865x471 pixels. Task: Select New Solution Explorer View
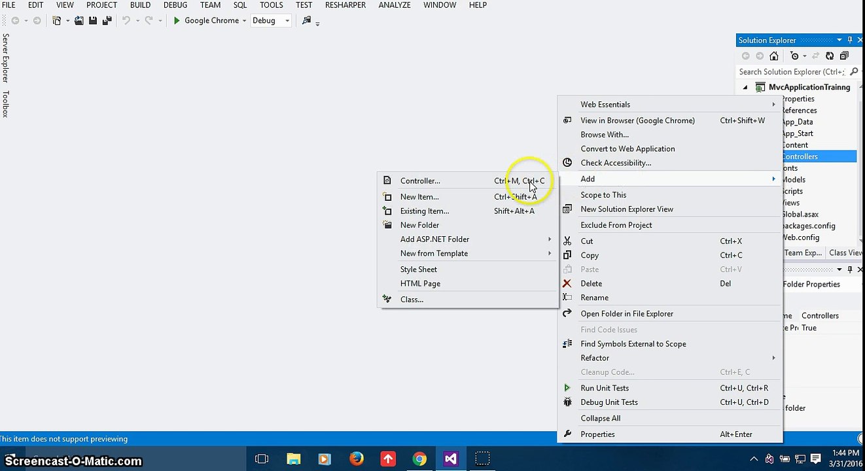(x=670, y=209)
